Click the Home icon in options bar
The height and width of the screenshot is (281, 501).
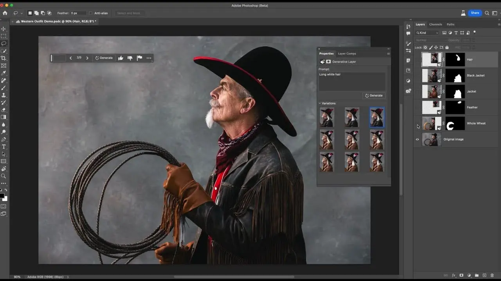click(x=5, y=13)
